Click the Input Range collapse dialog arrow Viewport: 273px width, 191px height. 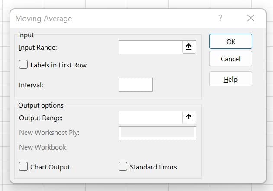point(189,48)
